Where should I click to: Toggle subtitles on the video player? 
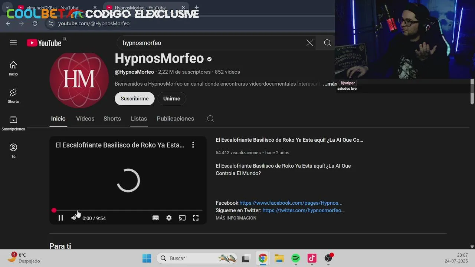155,218
